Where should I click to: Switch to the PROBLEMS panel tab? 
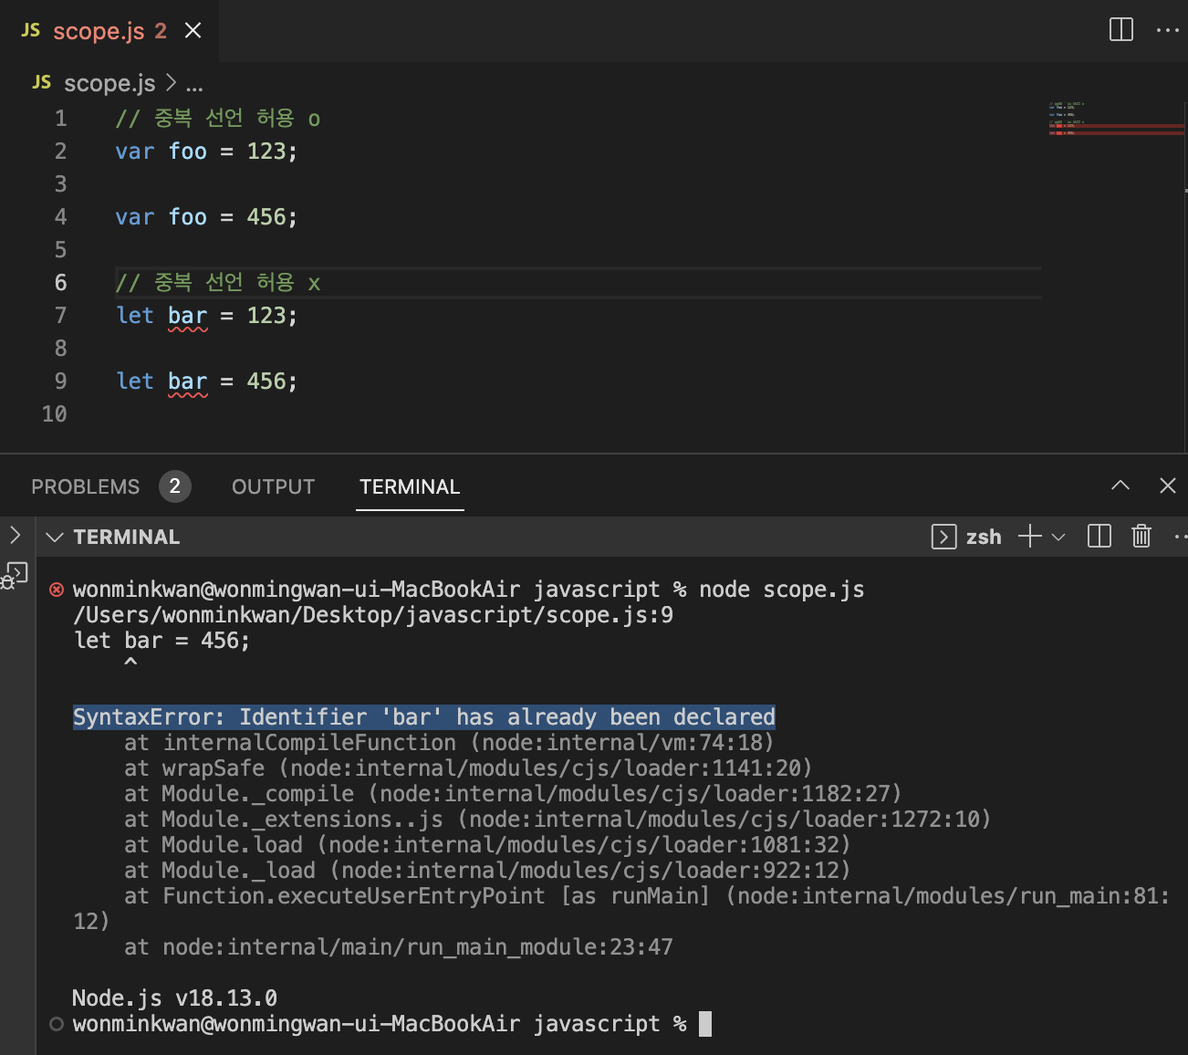click(x=86, y=486)
